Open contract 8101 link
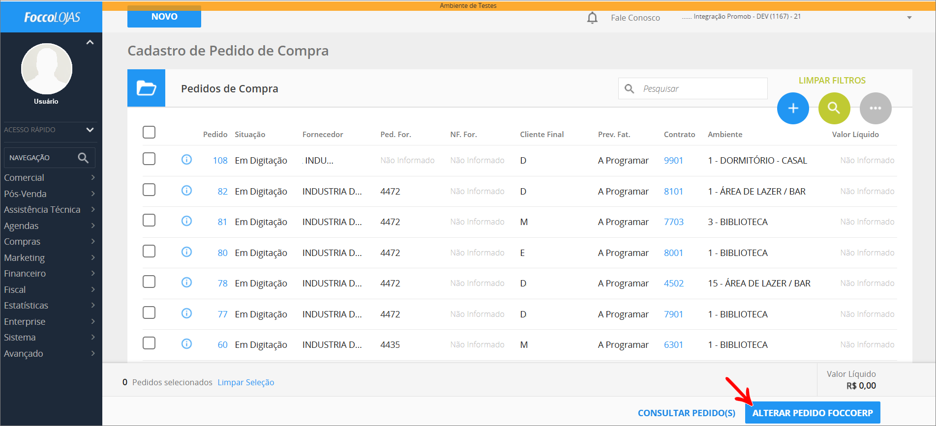The width and height of the screenshot is (936, 426). 673,191
